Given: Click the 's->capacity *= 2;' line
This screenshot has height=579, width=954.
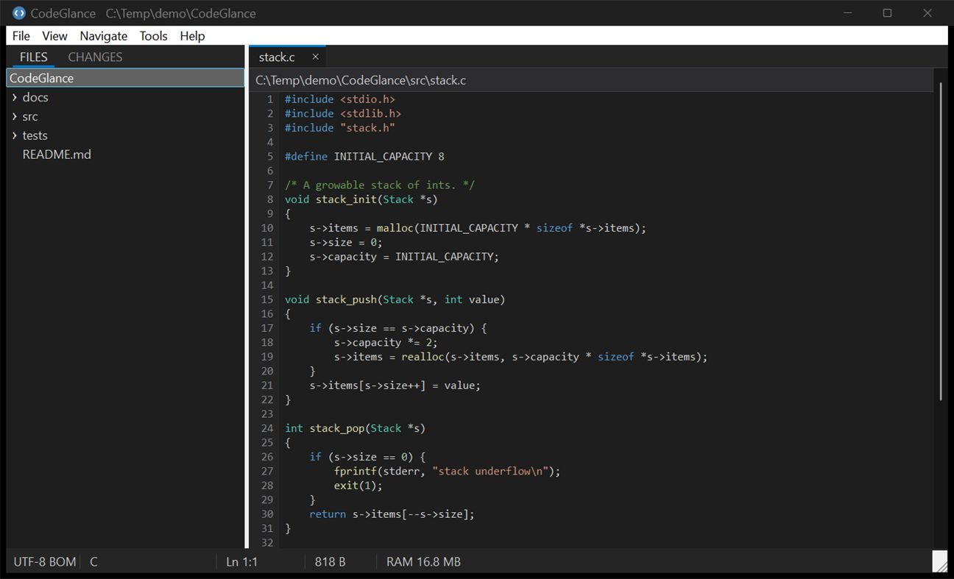Looking at the screenshot, I should [x=386, y=342].
